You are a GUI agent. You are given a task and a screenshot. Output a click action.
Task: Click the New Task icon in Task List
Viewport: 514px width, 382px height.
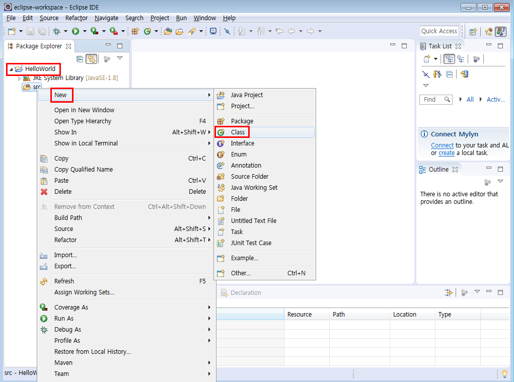(x=427, y=59)
